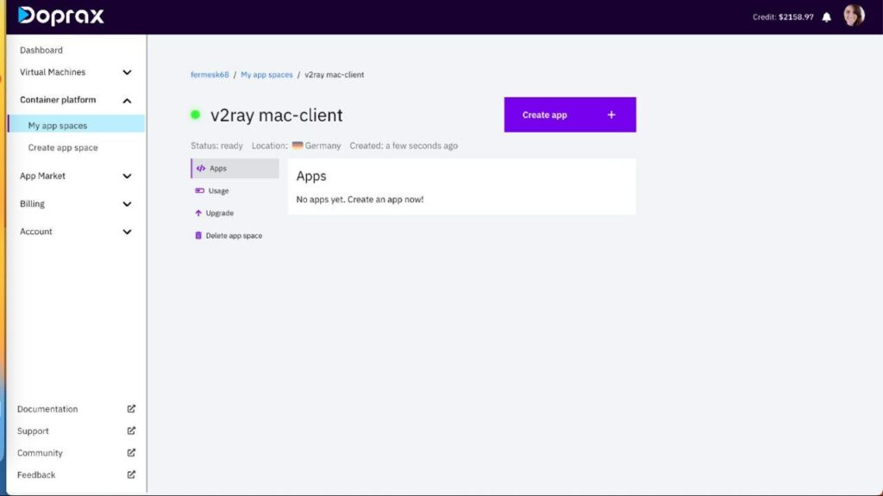Open Support external link icon

tap(131, 431)
